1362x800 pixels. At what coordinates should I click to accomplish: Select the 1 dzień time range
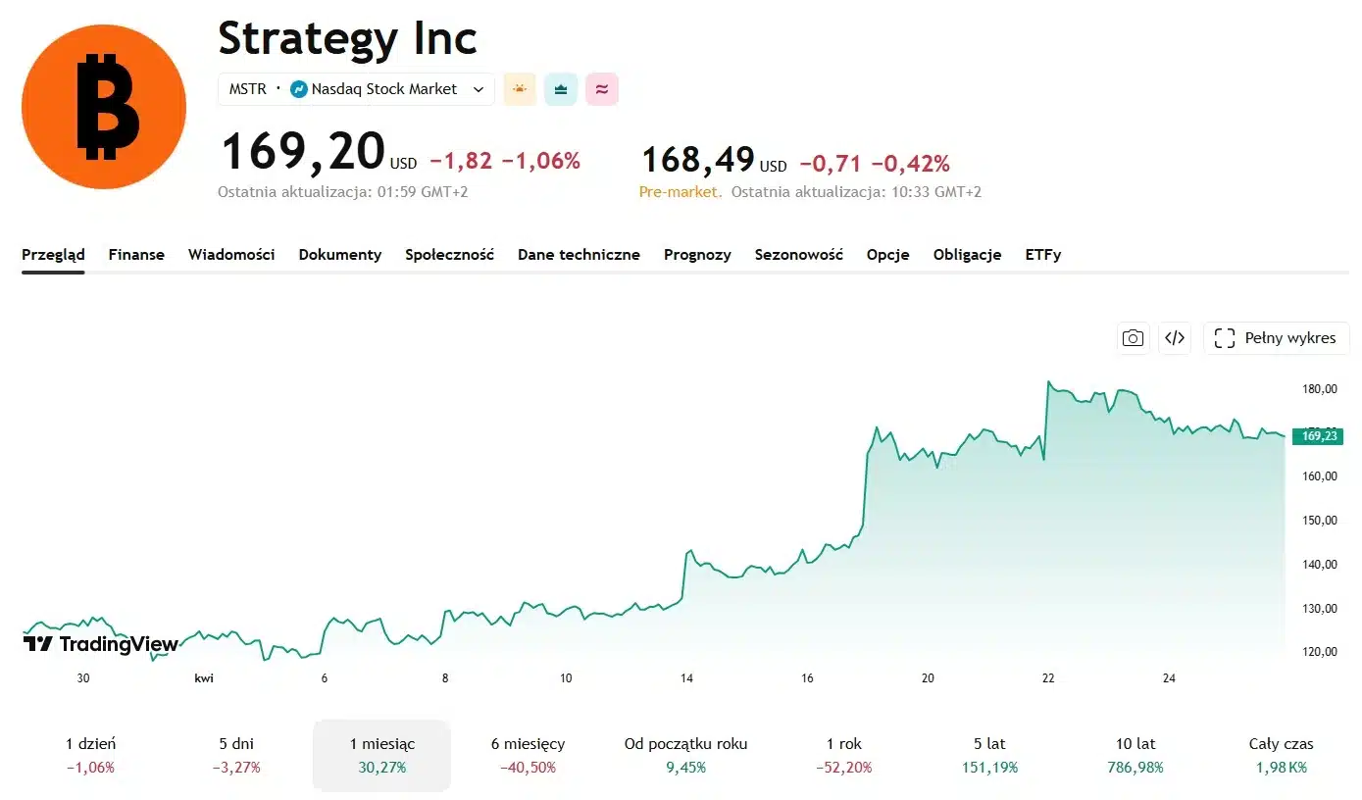point(90,755)
